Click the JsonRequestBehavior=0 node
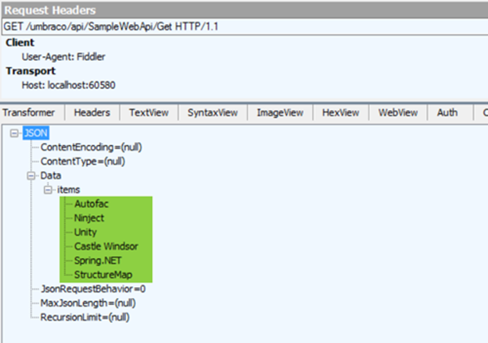The image size is (488, 343). (93, 289)
